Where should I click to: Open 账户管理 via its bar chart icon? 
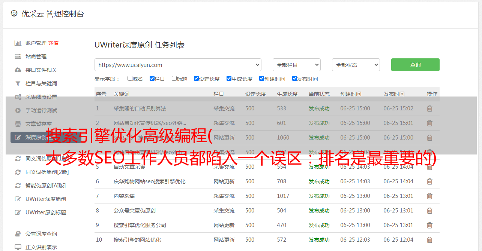point(18,43)
